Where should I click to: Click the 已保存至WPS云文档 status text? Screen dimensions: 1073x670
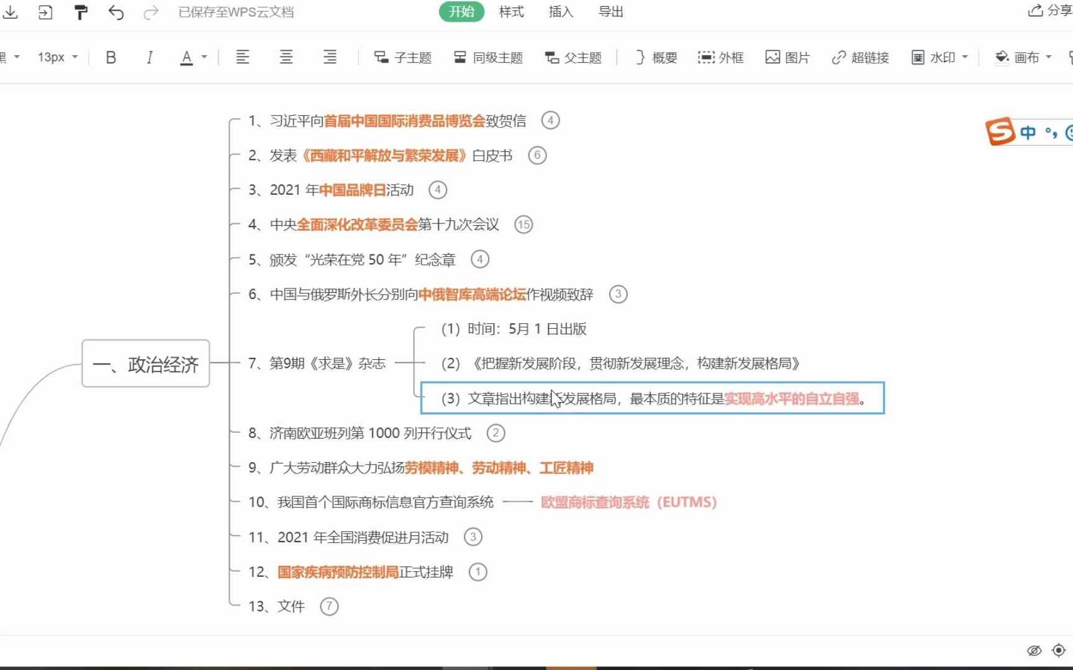click(x=236, y=12)
